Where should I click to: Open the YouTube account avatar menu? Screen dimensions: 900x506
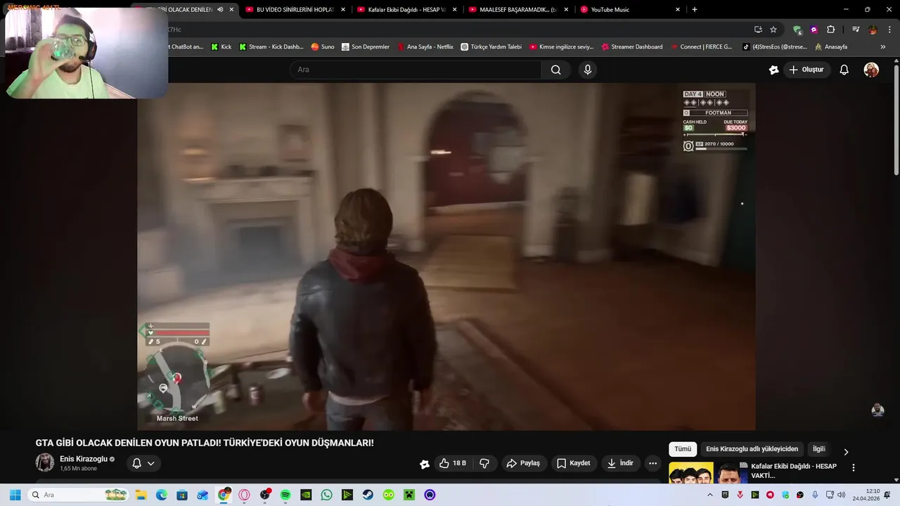click(x=871, y=70)
